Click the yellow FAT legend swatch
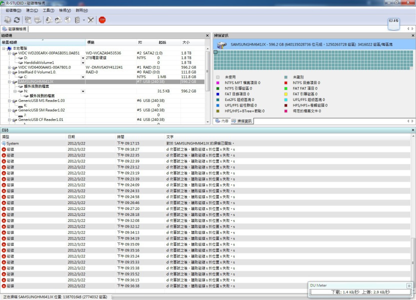Viewport: 416px width, 300px height. coord(285,94)
